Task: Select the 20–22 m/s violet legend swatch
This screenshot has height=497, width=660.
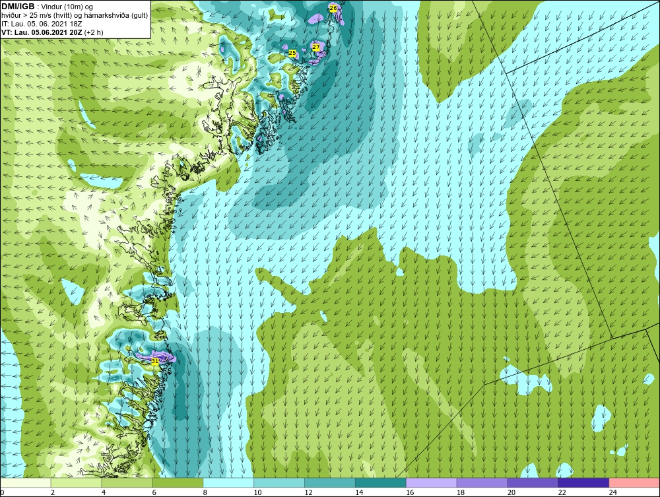Action: pyautogui.click(x=533, y=482)
